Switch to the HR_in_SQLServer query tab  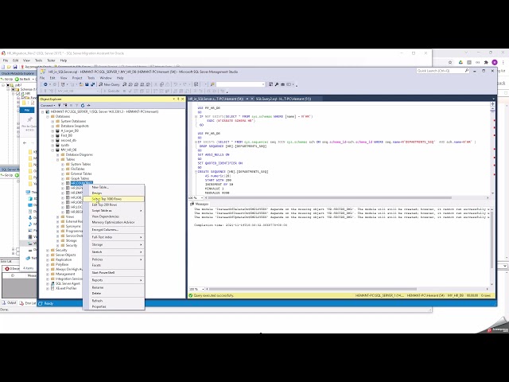[216, 99]
